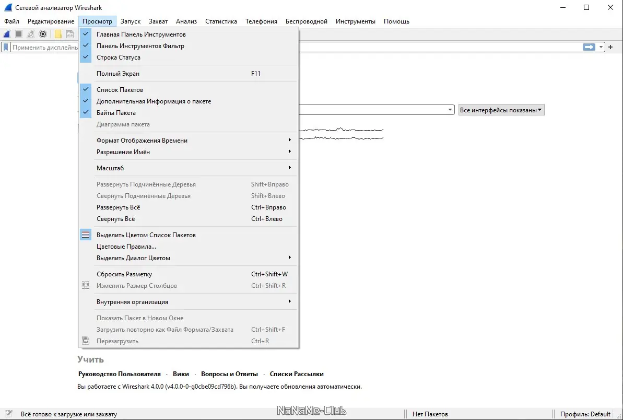This screenshot has width=623, height=420.
Task: Click the restart capture icon
Action: click(x=31, y=34)
